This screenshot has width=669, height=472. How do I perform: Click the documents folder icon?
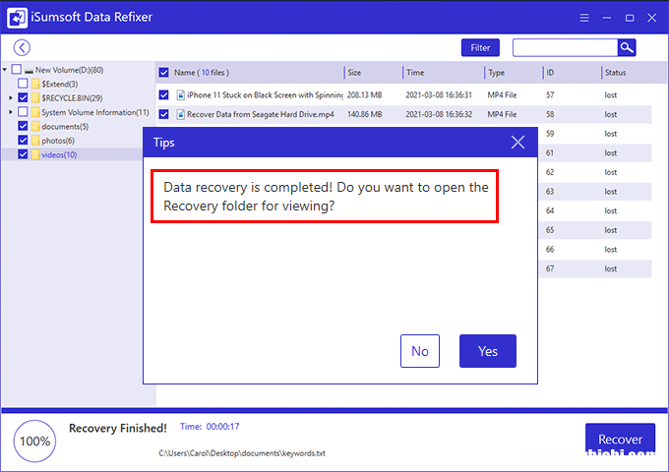(x=35, y=126)
